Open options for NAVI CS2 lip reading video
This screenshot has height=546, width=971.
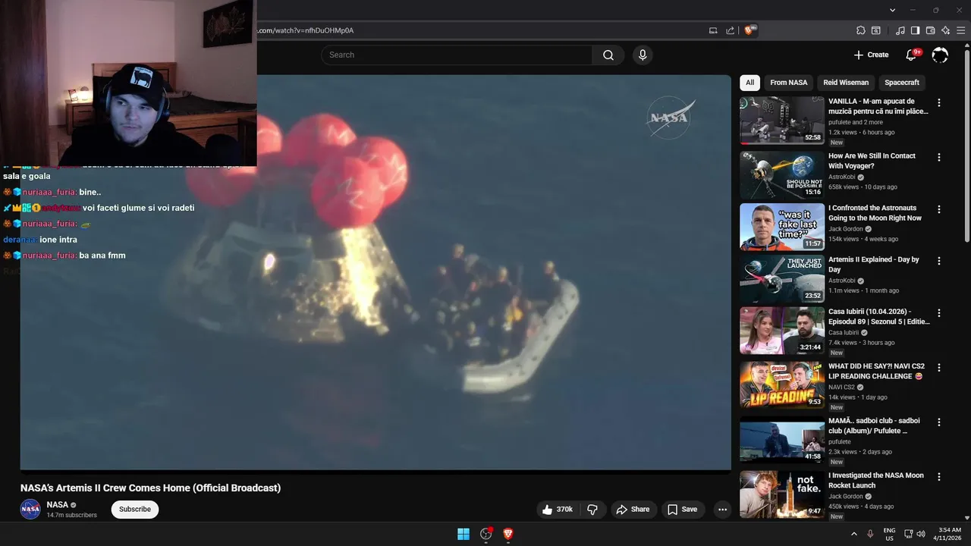coord(939,368)
